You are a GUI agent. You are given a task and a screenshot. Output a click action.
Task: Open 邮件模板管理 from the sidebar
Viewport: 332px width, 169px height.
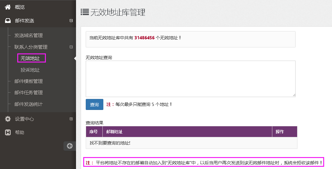29,81
